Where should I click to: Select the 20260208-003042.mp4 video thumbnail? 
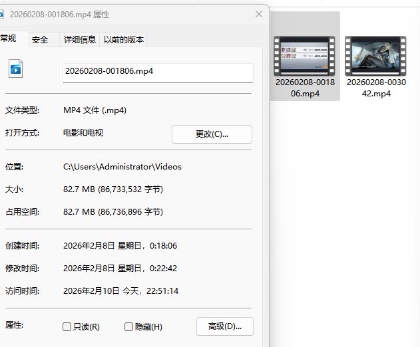point(376,56)
